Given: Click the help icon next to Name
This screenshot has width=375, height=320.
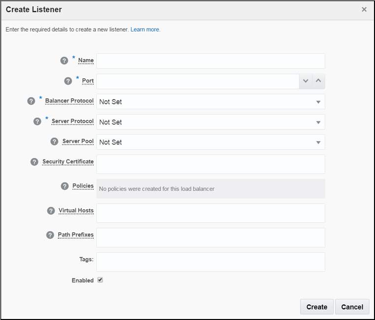Looking at the screenshot, I should [x=64, y=61].
